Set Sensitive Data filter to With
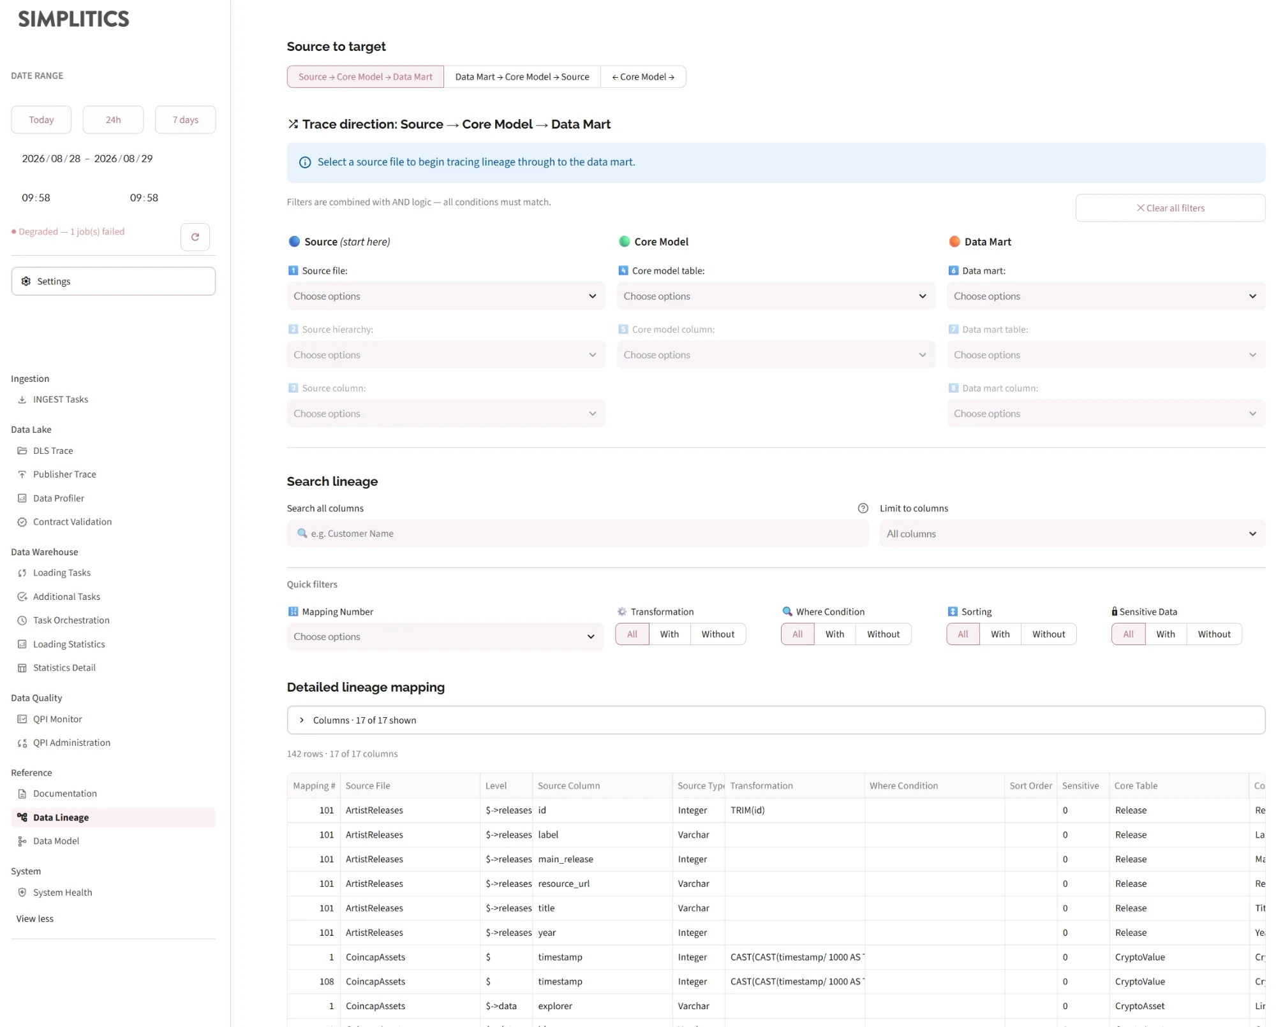Viewport: 1276px width, 1027px height. point(1166,634)
